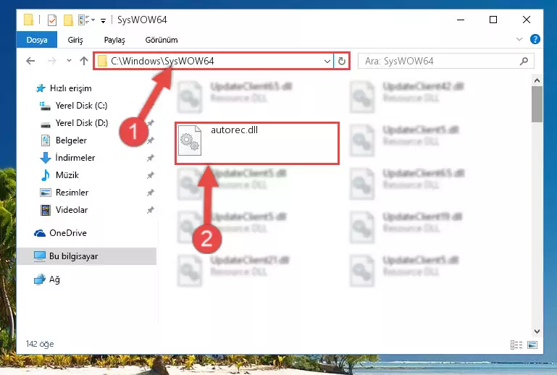Screen dimensions: 557x375
Task: Refresh the SysWOW64 folder view
Action: pyautogui.click(x=342, y=61)
